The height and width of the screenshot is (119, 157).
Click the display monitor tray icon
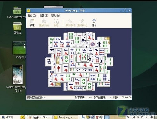[x=88, y=117]
